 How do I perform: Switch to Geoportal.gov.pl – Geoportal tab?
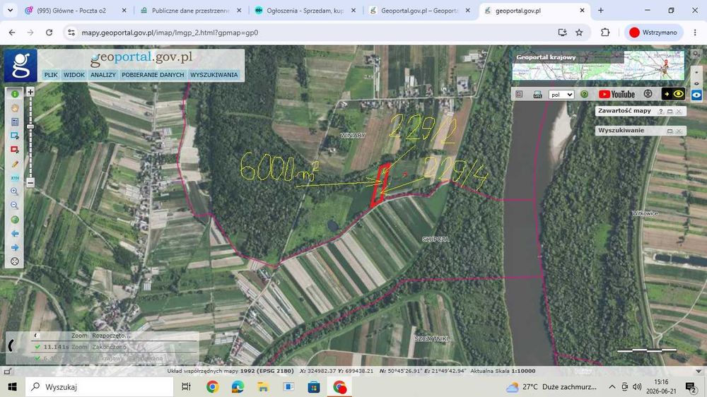[x=420, y=11]
